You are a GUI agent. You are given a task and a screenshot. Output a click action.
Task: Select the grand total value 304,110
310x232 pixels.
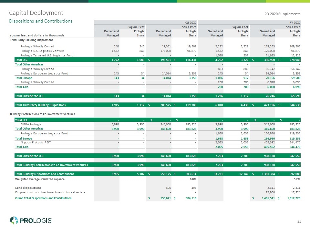191,198
